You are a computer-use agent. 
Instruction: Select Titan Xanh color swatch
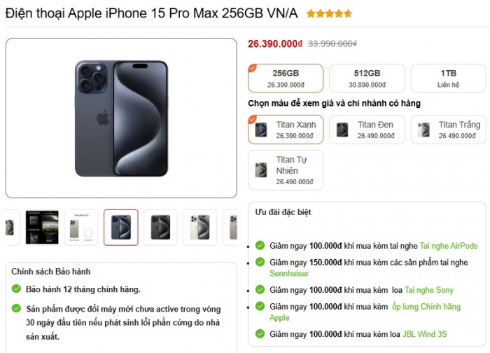coord(286,130)
